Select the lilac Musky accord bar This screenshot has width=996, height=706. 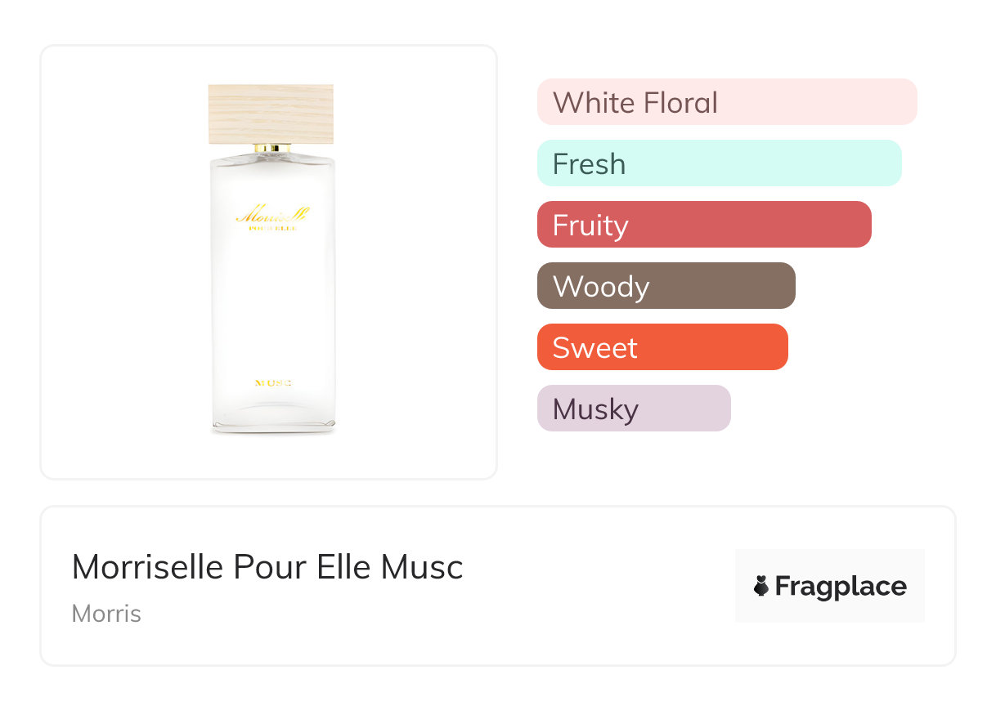click(633, 409)
